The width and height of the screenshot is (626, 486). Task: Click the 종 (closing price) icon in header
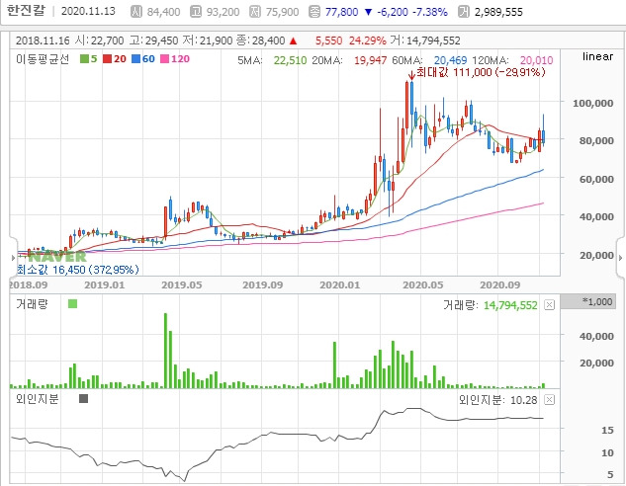tap(314, 12)
